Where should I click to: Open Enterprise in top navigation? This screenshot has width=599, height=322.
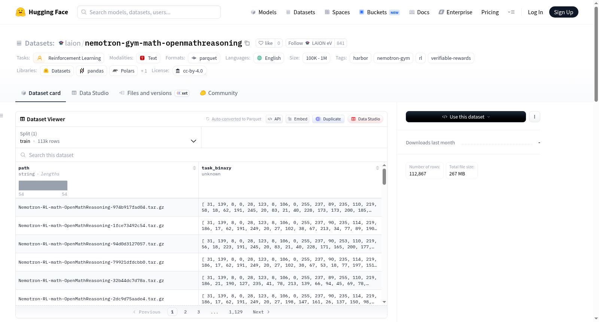455,12
